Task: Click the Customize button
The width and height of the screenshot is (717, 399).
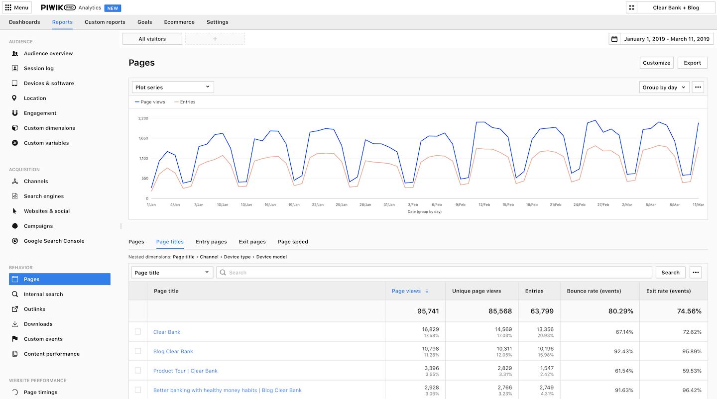Action: point(657,63)
